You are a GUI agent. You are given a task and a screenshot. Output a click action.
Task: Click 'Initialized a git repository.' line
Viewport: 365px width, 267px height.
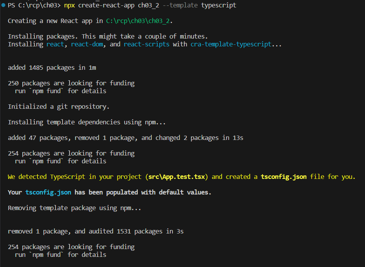59,106
